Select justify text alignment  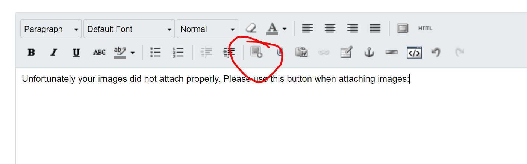click(375, 29)
